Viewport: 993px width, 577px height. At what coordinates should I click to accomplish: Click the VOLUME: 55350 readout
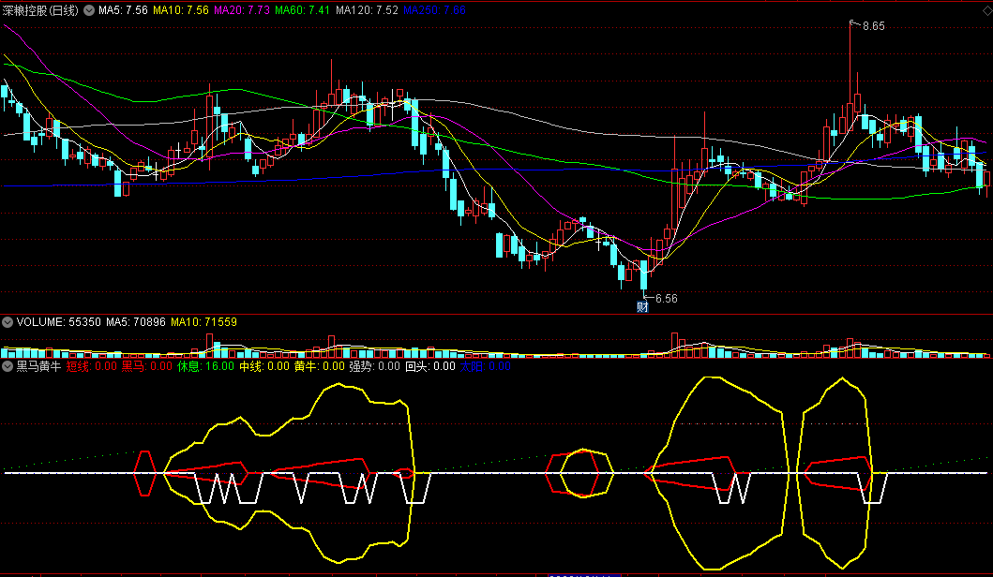59,322
